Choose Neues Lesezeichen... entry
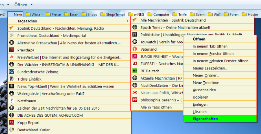261x134 pixels. click(x=220, y=68)
